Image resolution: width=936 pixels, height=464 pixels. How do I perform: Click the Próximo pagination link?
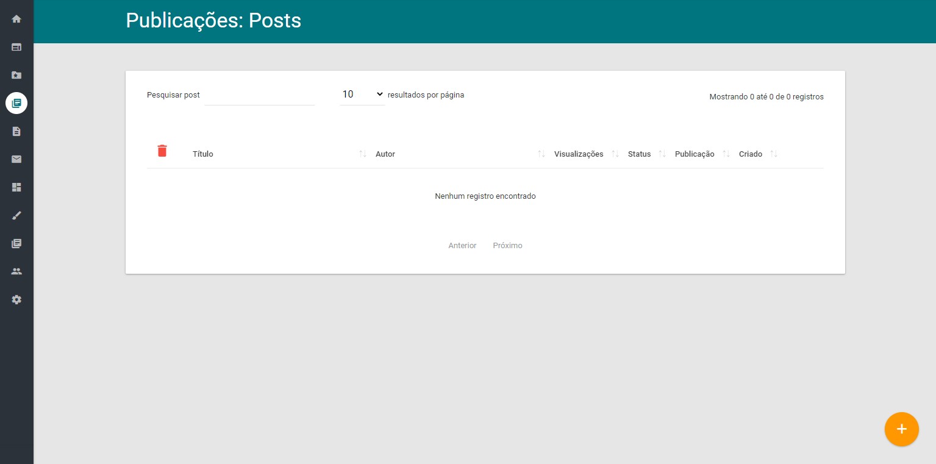click(x=507, y=246)
